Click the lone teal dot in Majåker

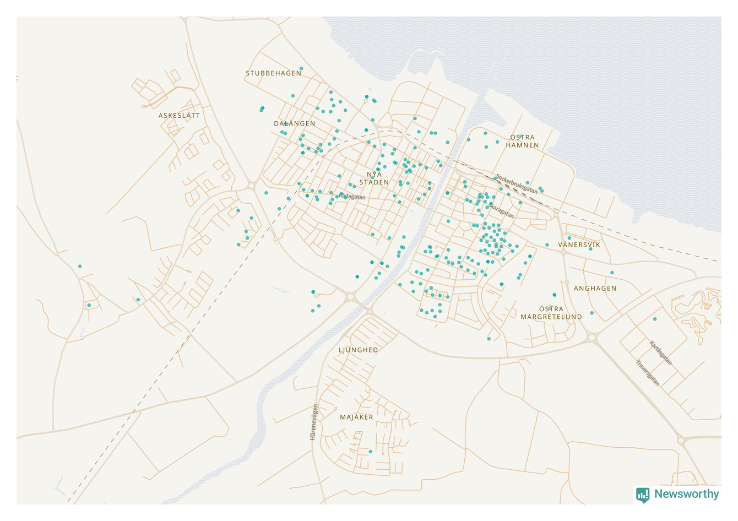pyautogui.click(x=371, y=452)
